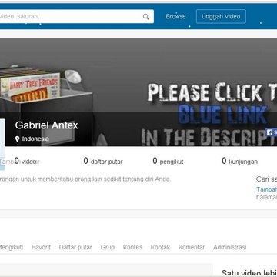Click the location pin icon beside Indonesia
The image size is (277, 277).
[x=18, y=139]
